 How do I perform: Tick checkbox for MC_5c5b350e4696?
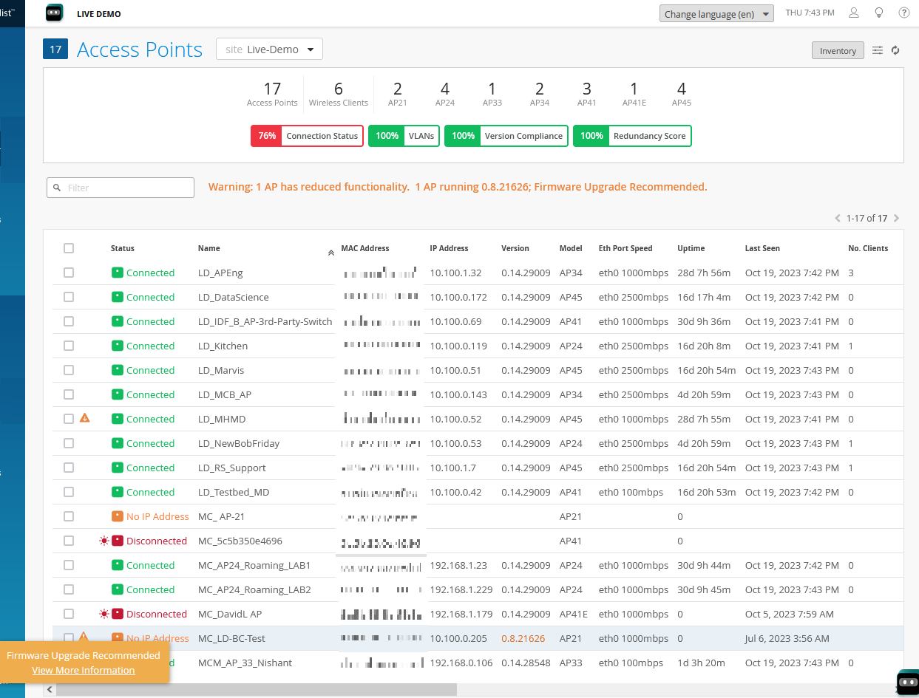(69, 541)
